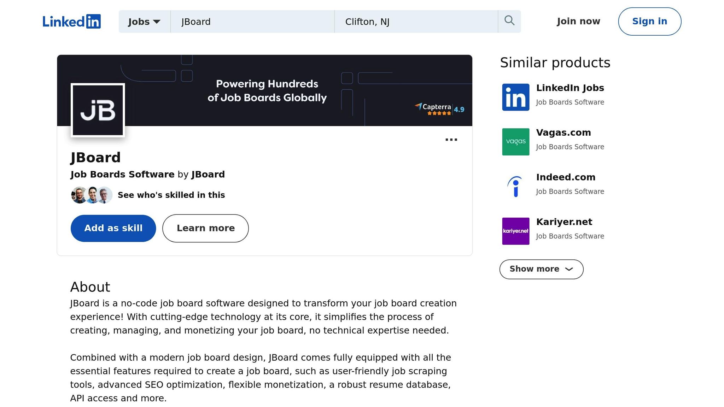Viewport: 724px width, 407px height.
Task: Open the Job Boards Software category link
Action: (x=122, y=175)
